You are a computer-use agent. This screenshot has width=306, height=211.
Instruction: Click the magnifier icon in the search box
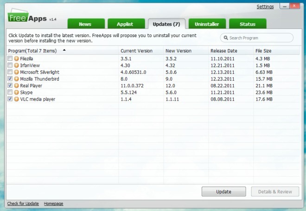[x=226, y=38]
